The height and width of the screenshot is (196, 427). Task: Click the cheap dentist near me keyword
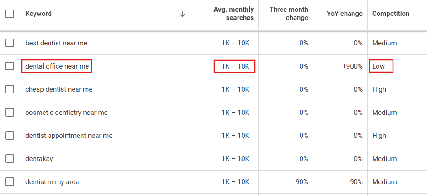pos(59,89)
